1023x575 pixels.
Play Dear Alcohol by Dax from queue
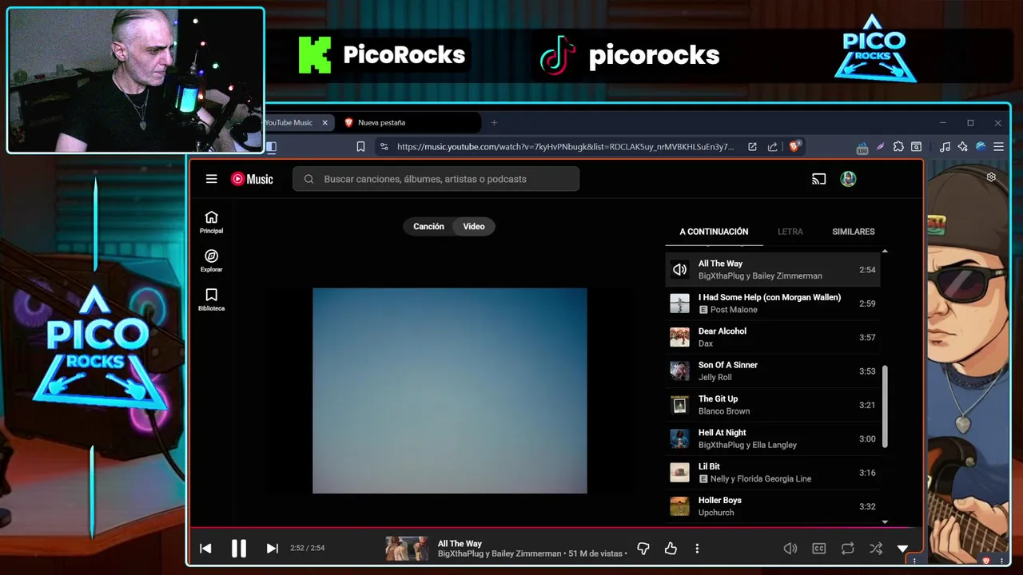(x=772, y=337)
